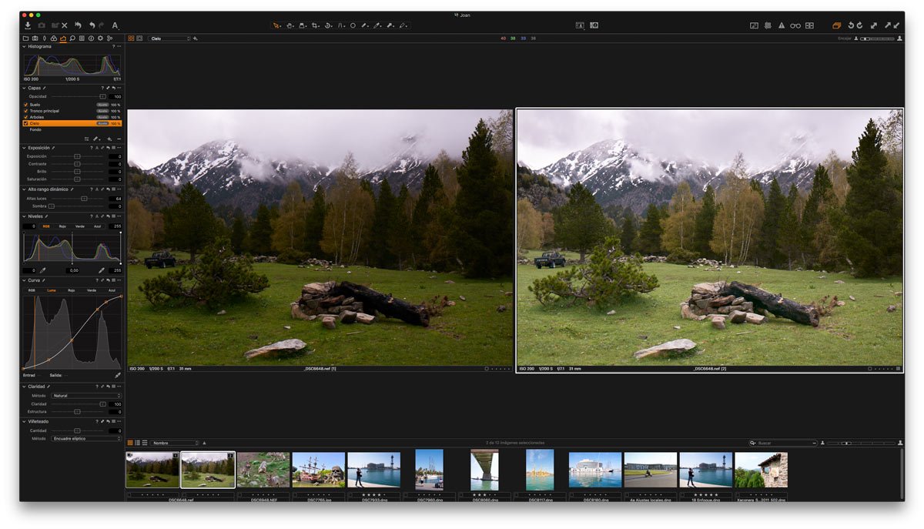Image resolution: width=924 pixels, height=529 pixels.
Task: Select the Rojo channel in Niveles
Action: (62, 226)
